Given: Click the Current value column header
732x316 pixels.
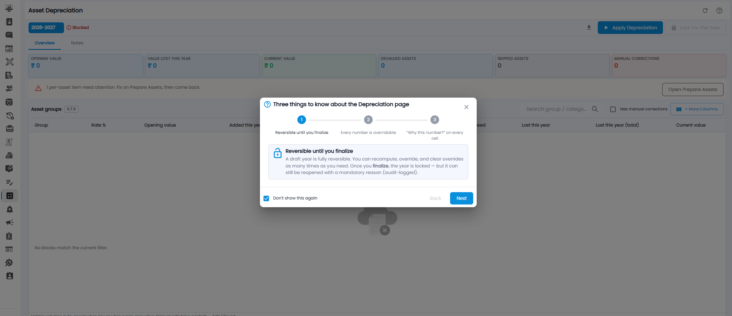Looking at the screenshot, I should coord(691,125).
